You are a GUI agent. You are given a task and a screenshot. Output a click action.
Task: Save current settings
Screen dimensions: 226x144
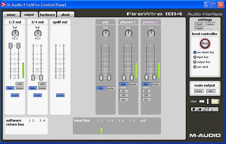click(210, 24)
